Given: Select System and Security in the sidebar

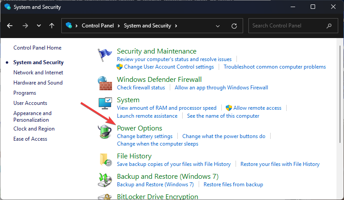Looking at the screenshot, I should coord(38,62).
